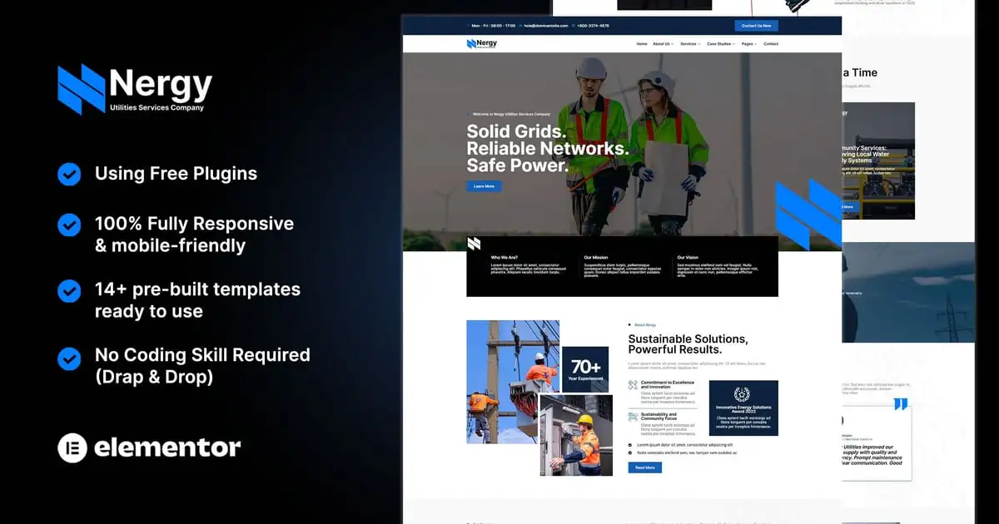Click the Nergy logo in the website header
Screen dimensions: 999x524
482,43
